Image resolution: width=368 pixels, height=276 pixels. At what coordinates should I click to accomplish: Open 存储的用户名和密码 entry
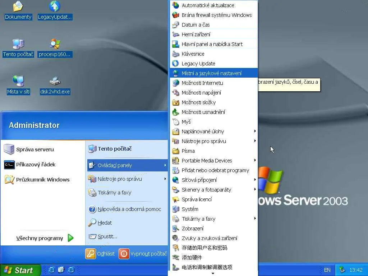214,248
